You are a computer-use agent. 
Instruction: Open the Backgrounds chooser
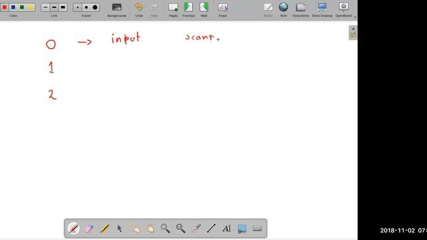point(117,9)
